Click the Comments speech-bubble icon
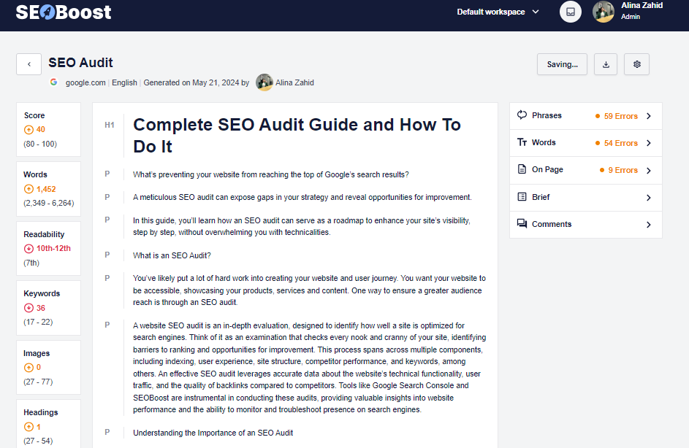Screen dimensions: 689x448 click(522, 224)
